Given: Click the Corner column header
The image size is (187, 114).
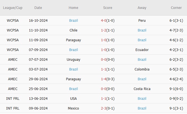Looking at the screenshot, I should 176,8.
